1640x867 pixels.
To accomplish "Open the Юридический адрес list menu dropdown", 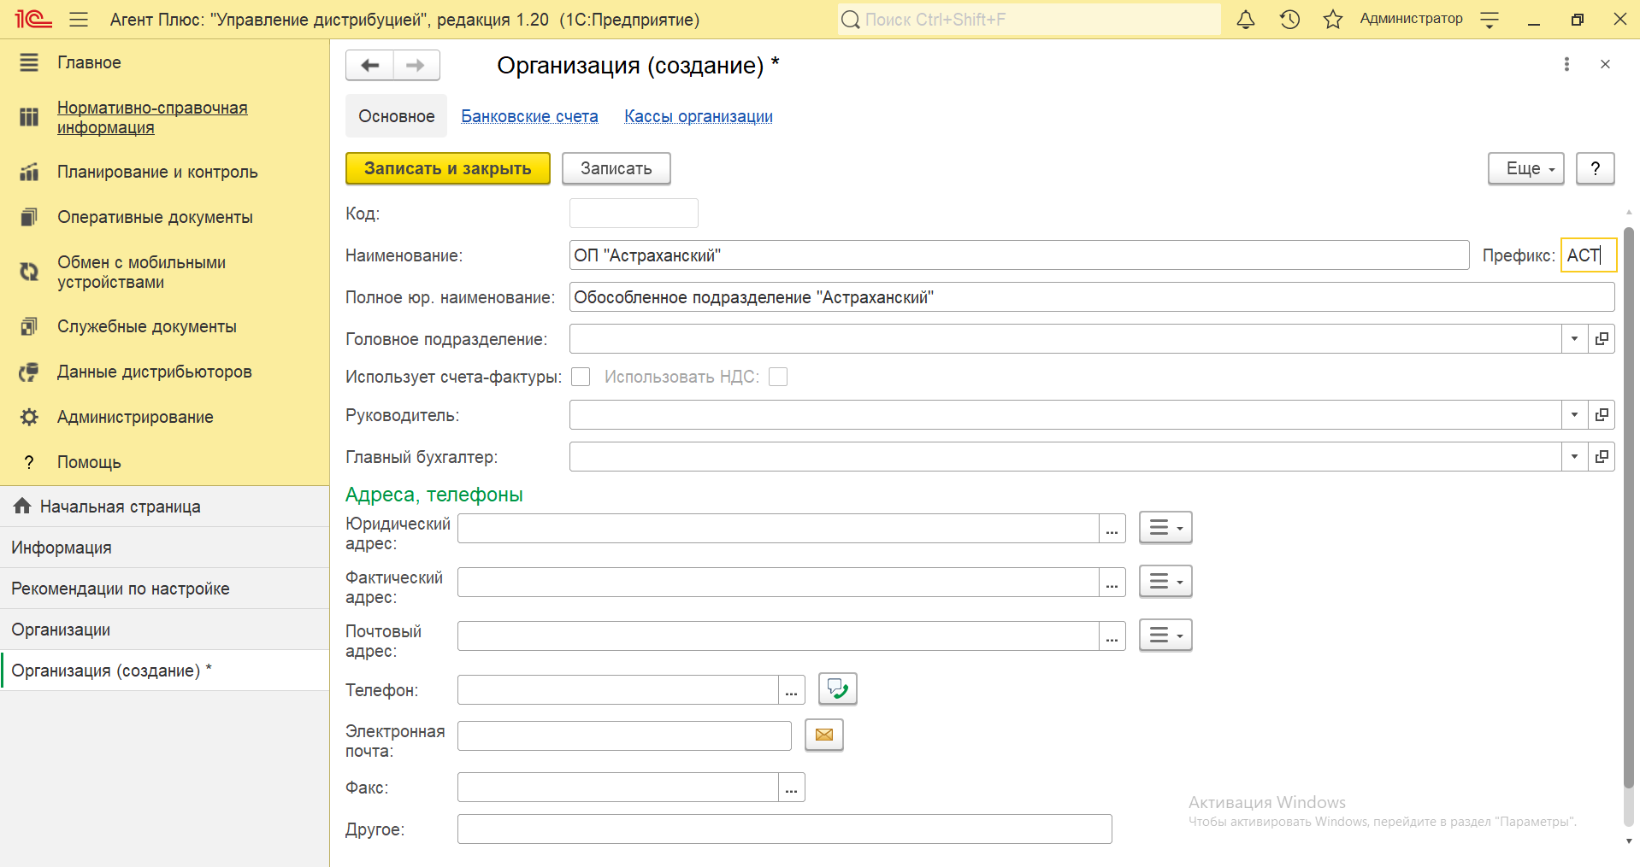I will (x=1165, y=528).
